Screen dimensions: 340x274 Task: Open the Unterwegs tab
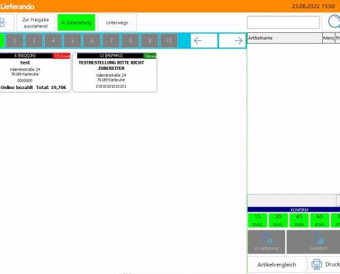coord(117,23)
